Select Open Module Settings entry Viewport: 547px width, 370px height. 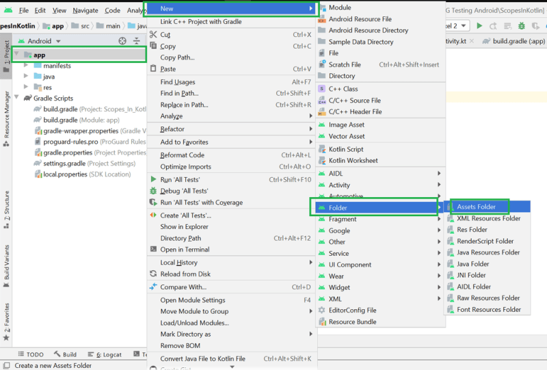coord(231,300)
